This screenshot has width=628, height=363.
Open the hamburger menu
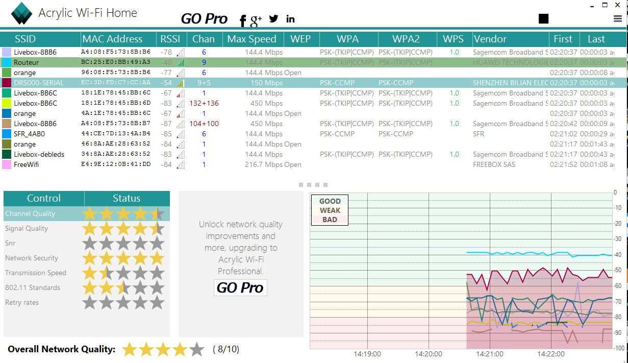pyautogui.click(x=617, y=19)
